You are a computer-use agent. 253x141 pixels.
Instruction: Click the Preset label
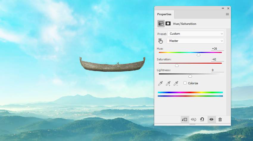162,34
